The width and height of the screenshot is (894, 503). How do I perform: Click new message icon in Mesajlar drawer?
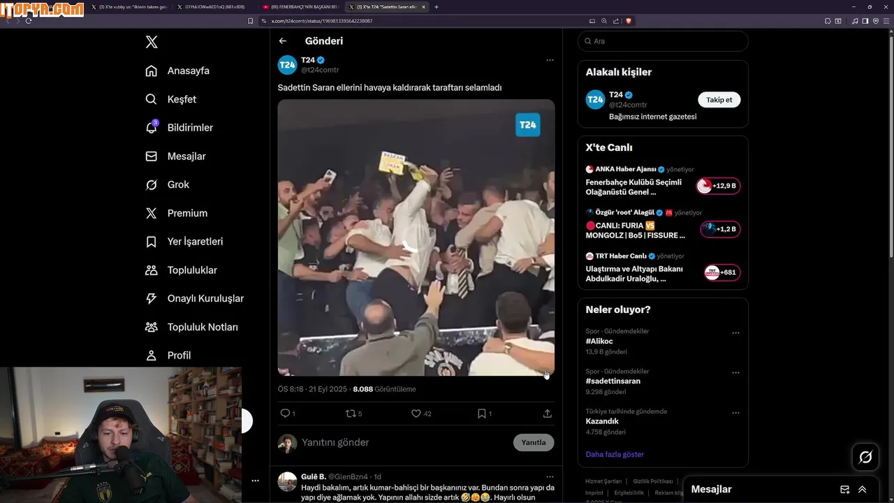(x=844, y=490)
